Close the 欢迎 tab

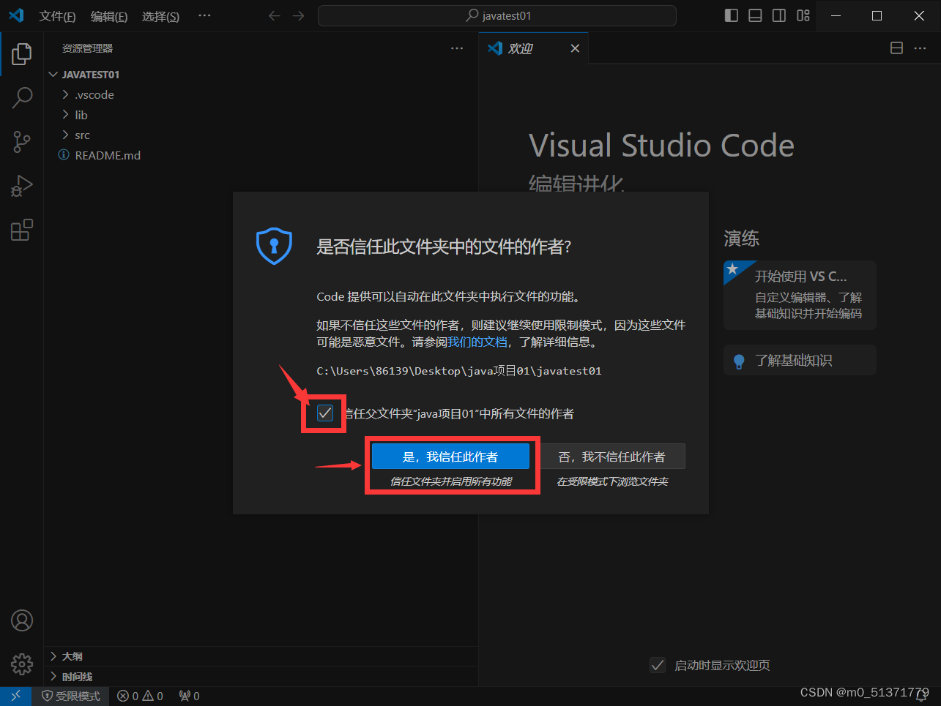coord(575,48)
